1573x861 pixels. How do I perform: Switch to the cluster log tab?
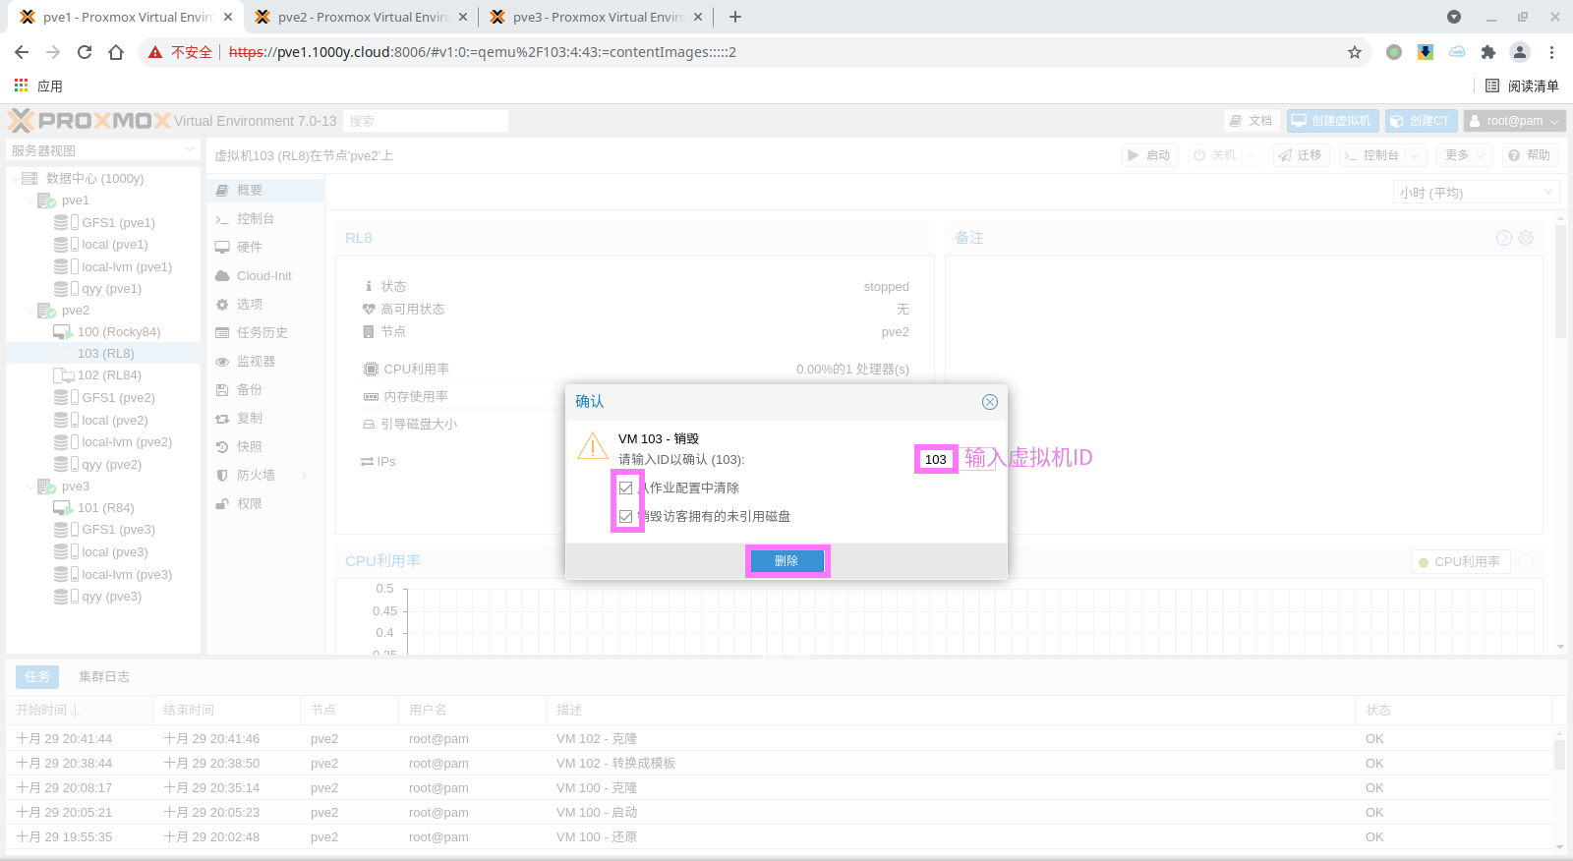104,676
